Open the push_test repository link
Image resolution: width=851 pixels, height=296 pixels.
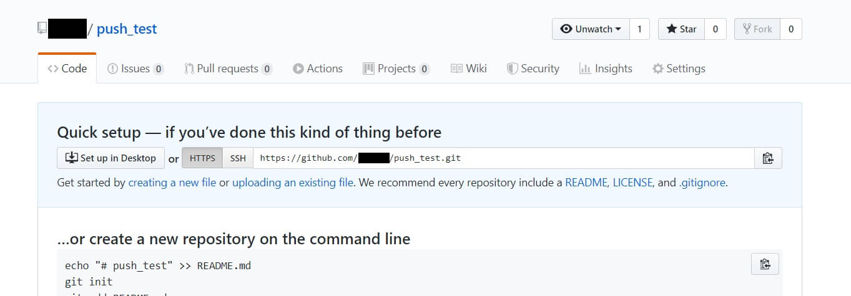(127, 29)
